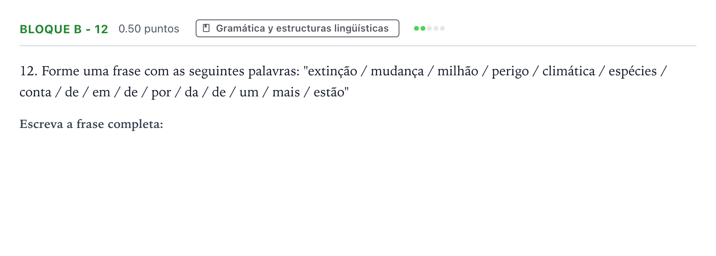
Task: Click the book icon in the grammar tag
Action: pyautogui.click(x=206, y=28)
